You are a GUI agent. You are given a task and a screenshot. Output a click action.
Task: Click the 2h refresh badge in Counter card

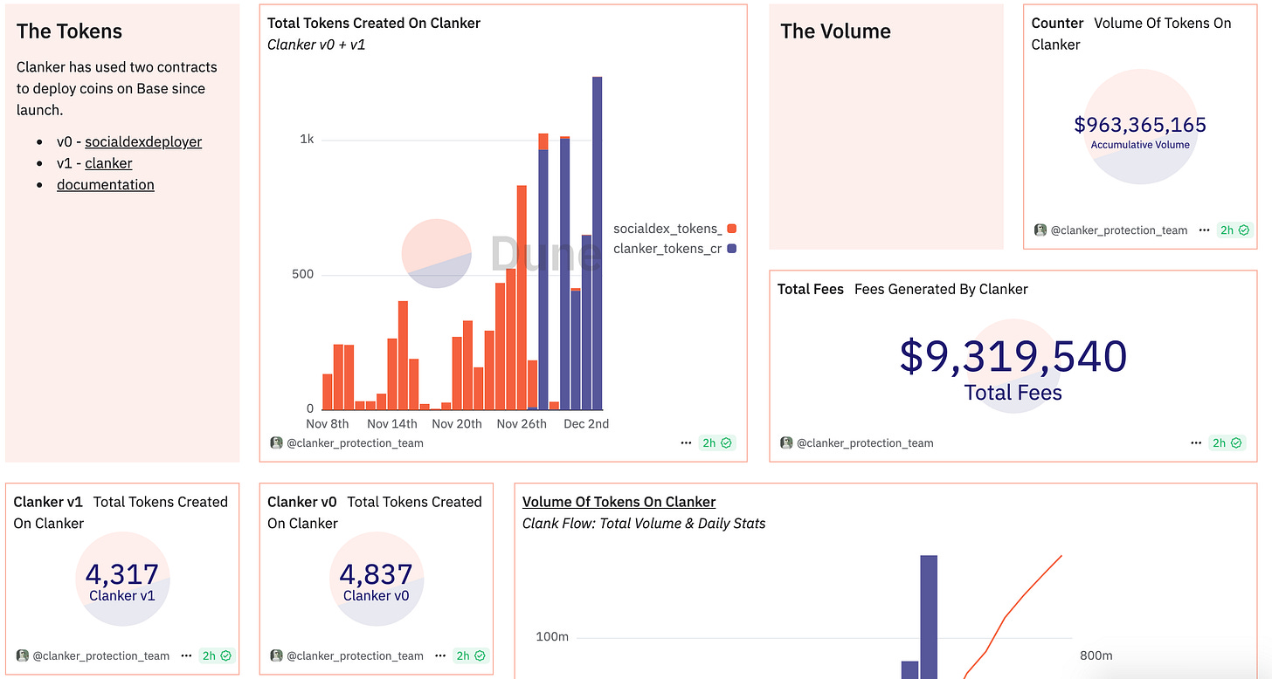(1234, 230)
